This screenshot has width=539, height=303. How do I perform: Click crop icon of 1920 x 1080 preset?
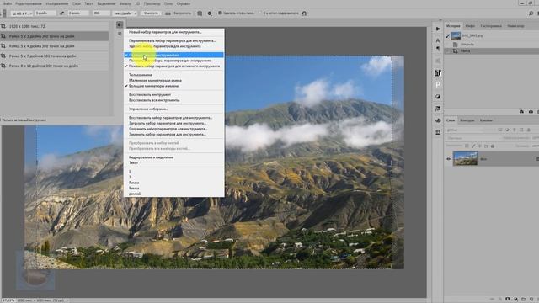pyautogui.click(x=3, y=26)
